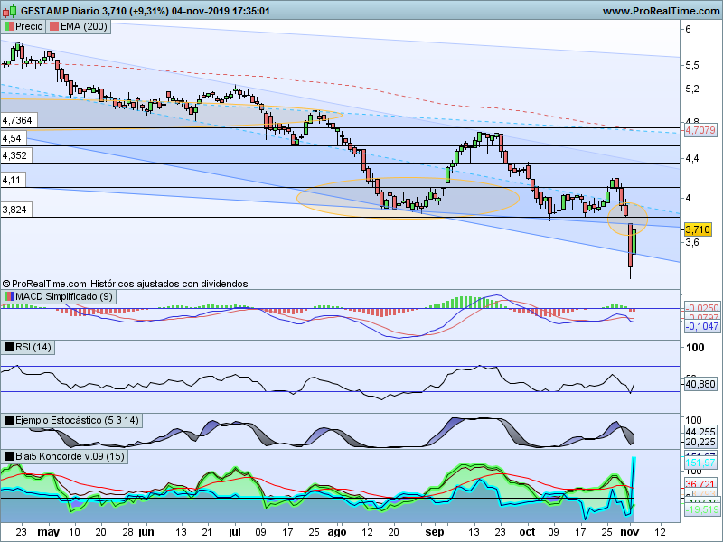Click the RSI value 40,880 tag
The height and width of the screenshot is (542, 723).
tap(700, 384)
